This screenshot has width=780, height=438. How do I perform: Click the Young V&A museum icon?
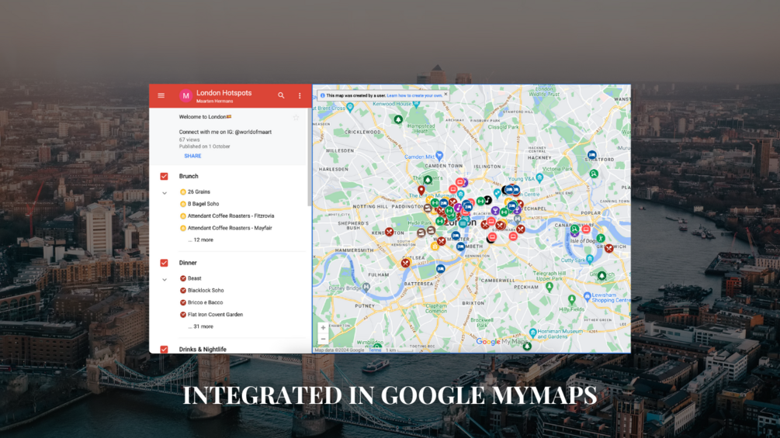point(539,178)
